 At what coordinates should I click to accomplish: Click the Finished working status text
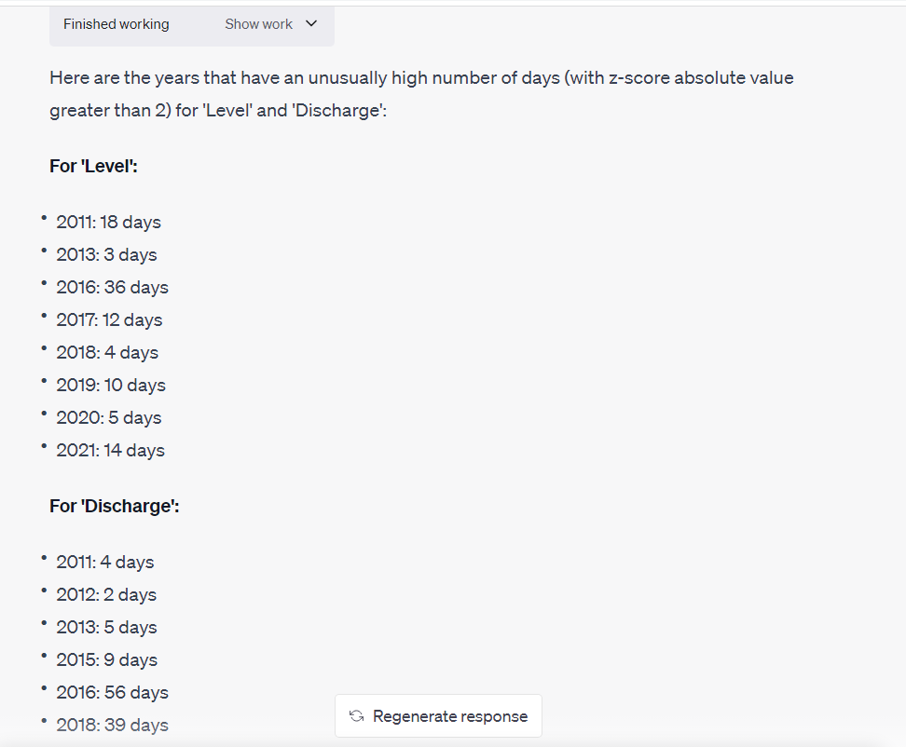[117, 24]
